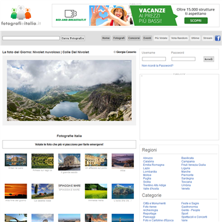Go to the Home menu item

(x=106, y=38)
